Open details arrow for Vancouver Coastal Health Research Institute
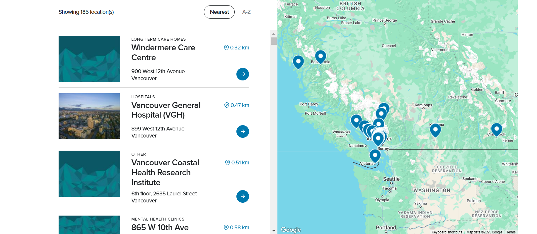The image size is (537, 234). pos(243,196)
